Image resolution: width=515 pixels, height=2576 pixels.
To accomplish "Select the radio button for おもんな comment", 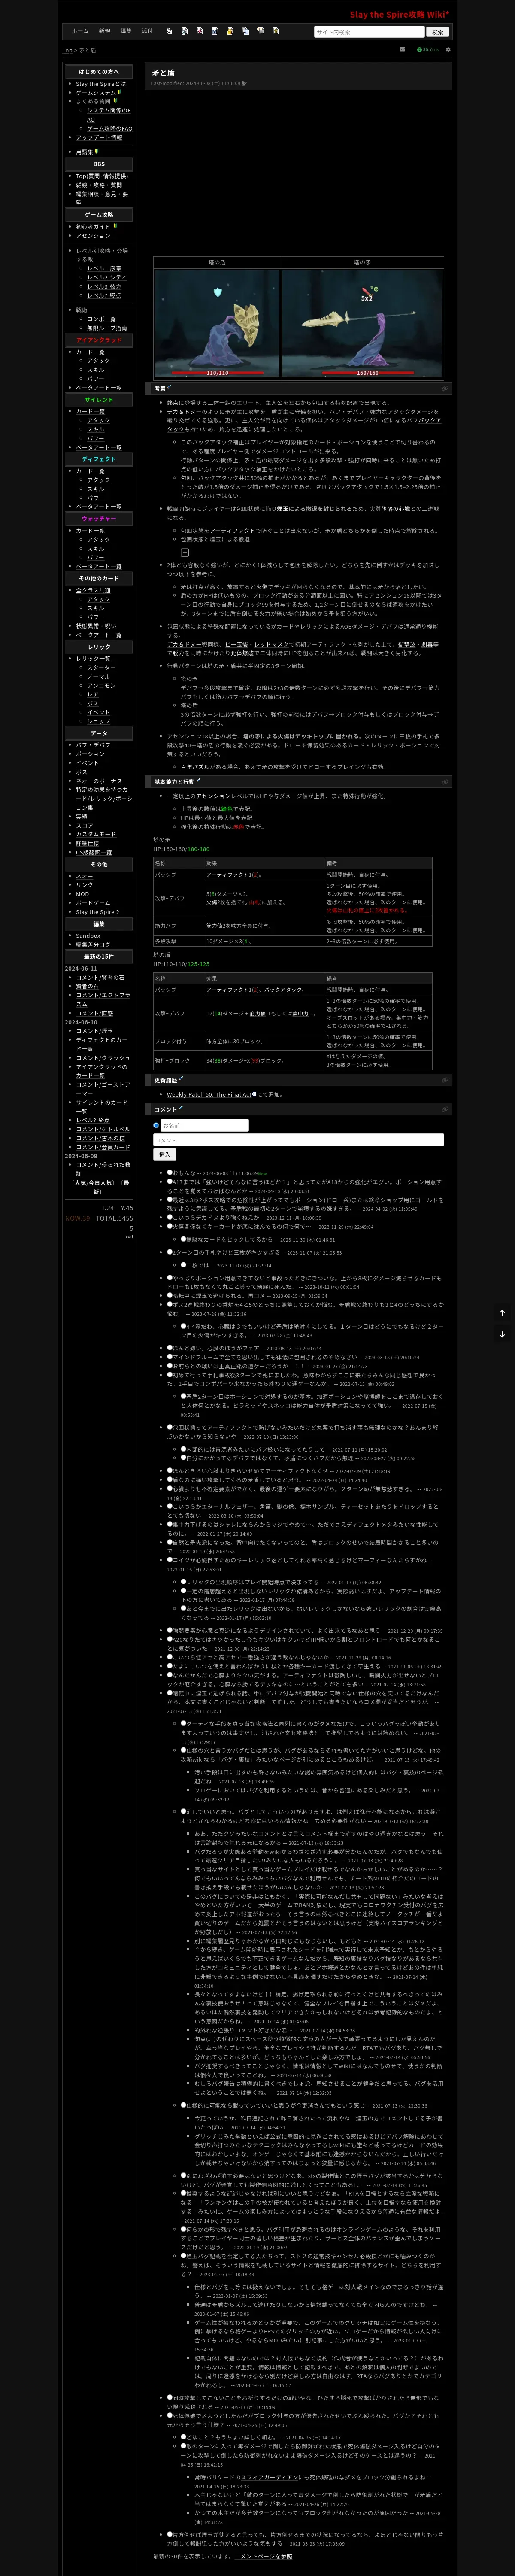I will pos(170,1172).
